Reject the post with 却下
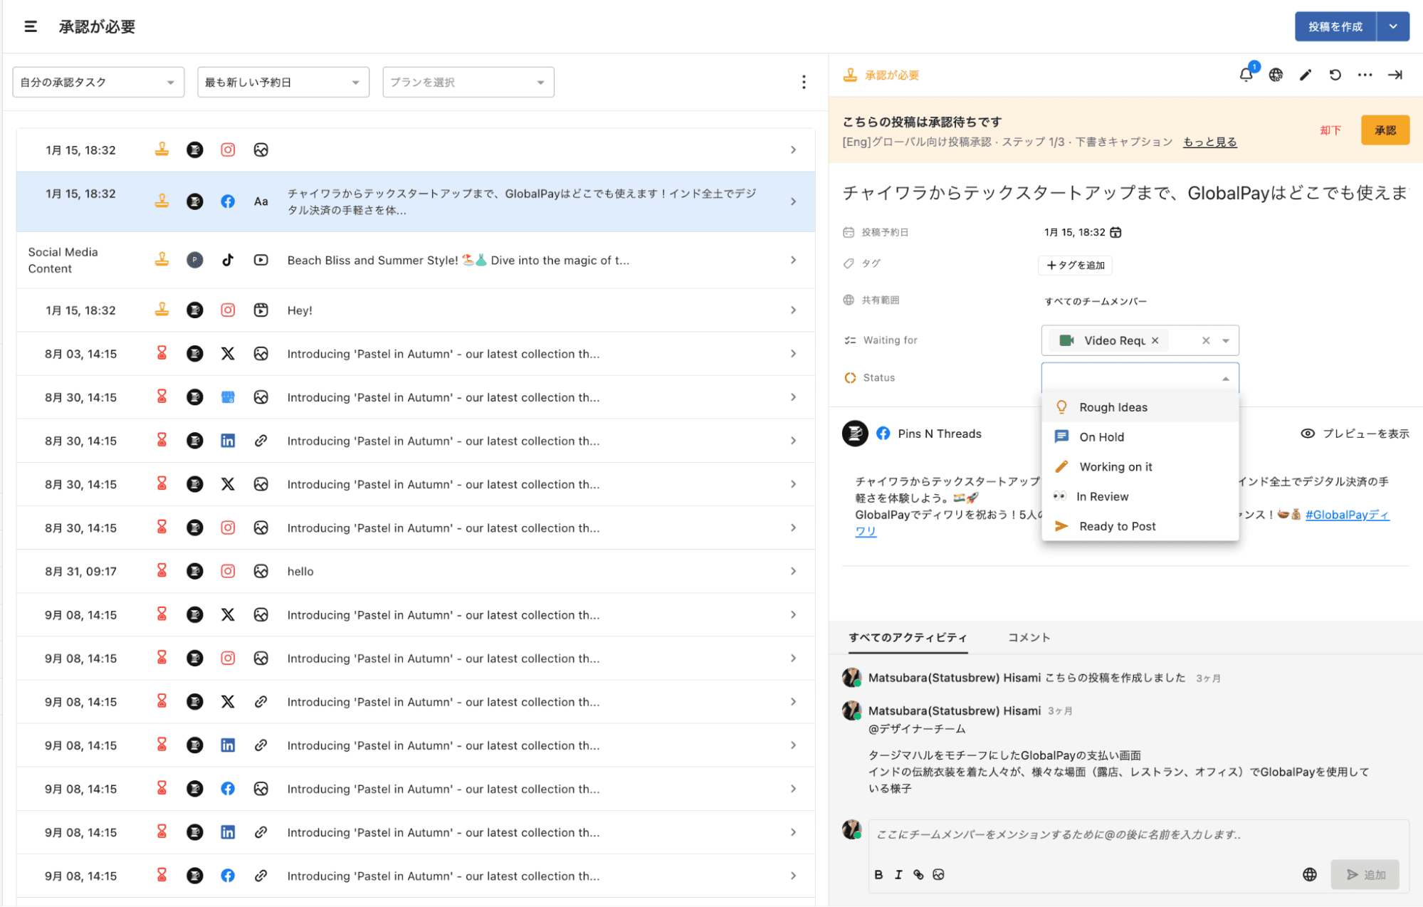Screen dimensions: 1423x907 (x=1330, y=130)
